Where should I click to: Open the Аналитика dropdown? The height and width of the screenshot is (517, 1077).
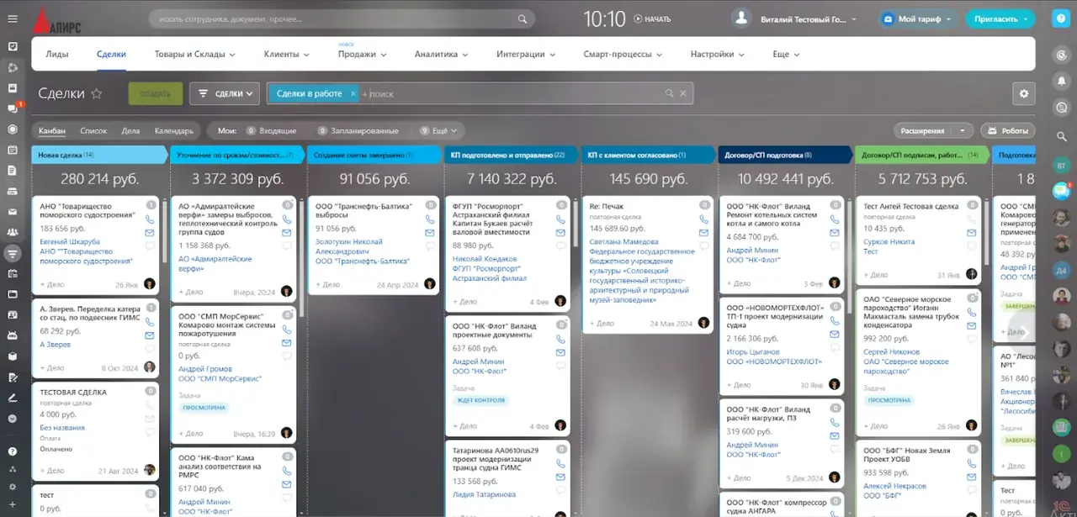[x=442, y=54]
